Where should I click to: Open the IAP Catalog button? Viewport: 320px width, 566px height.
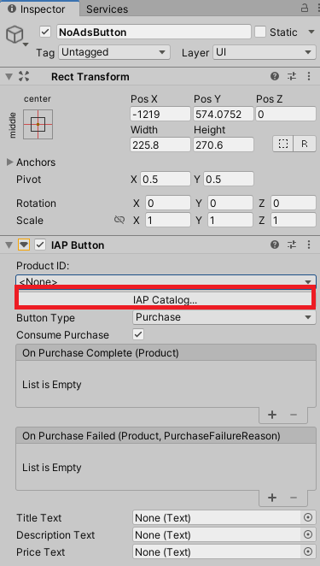pyautogui.click(x=165, y=299)
